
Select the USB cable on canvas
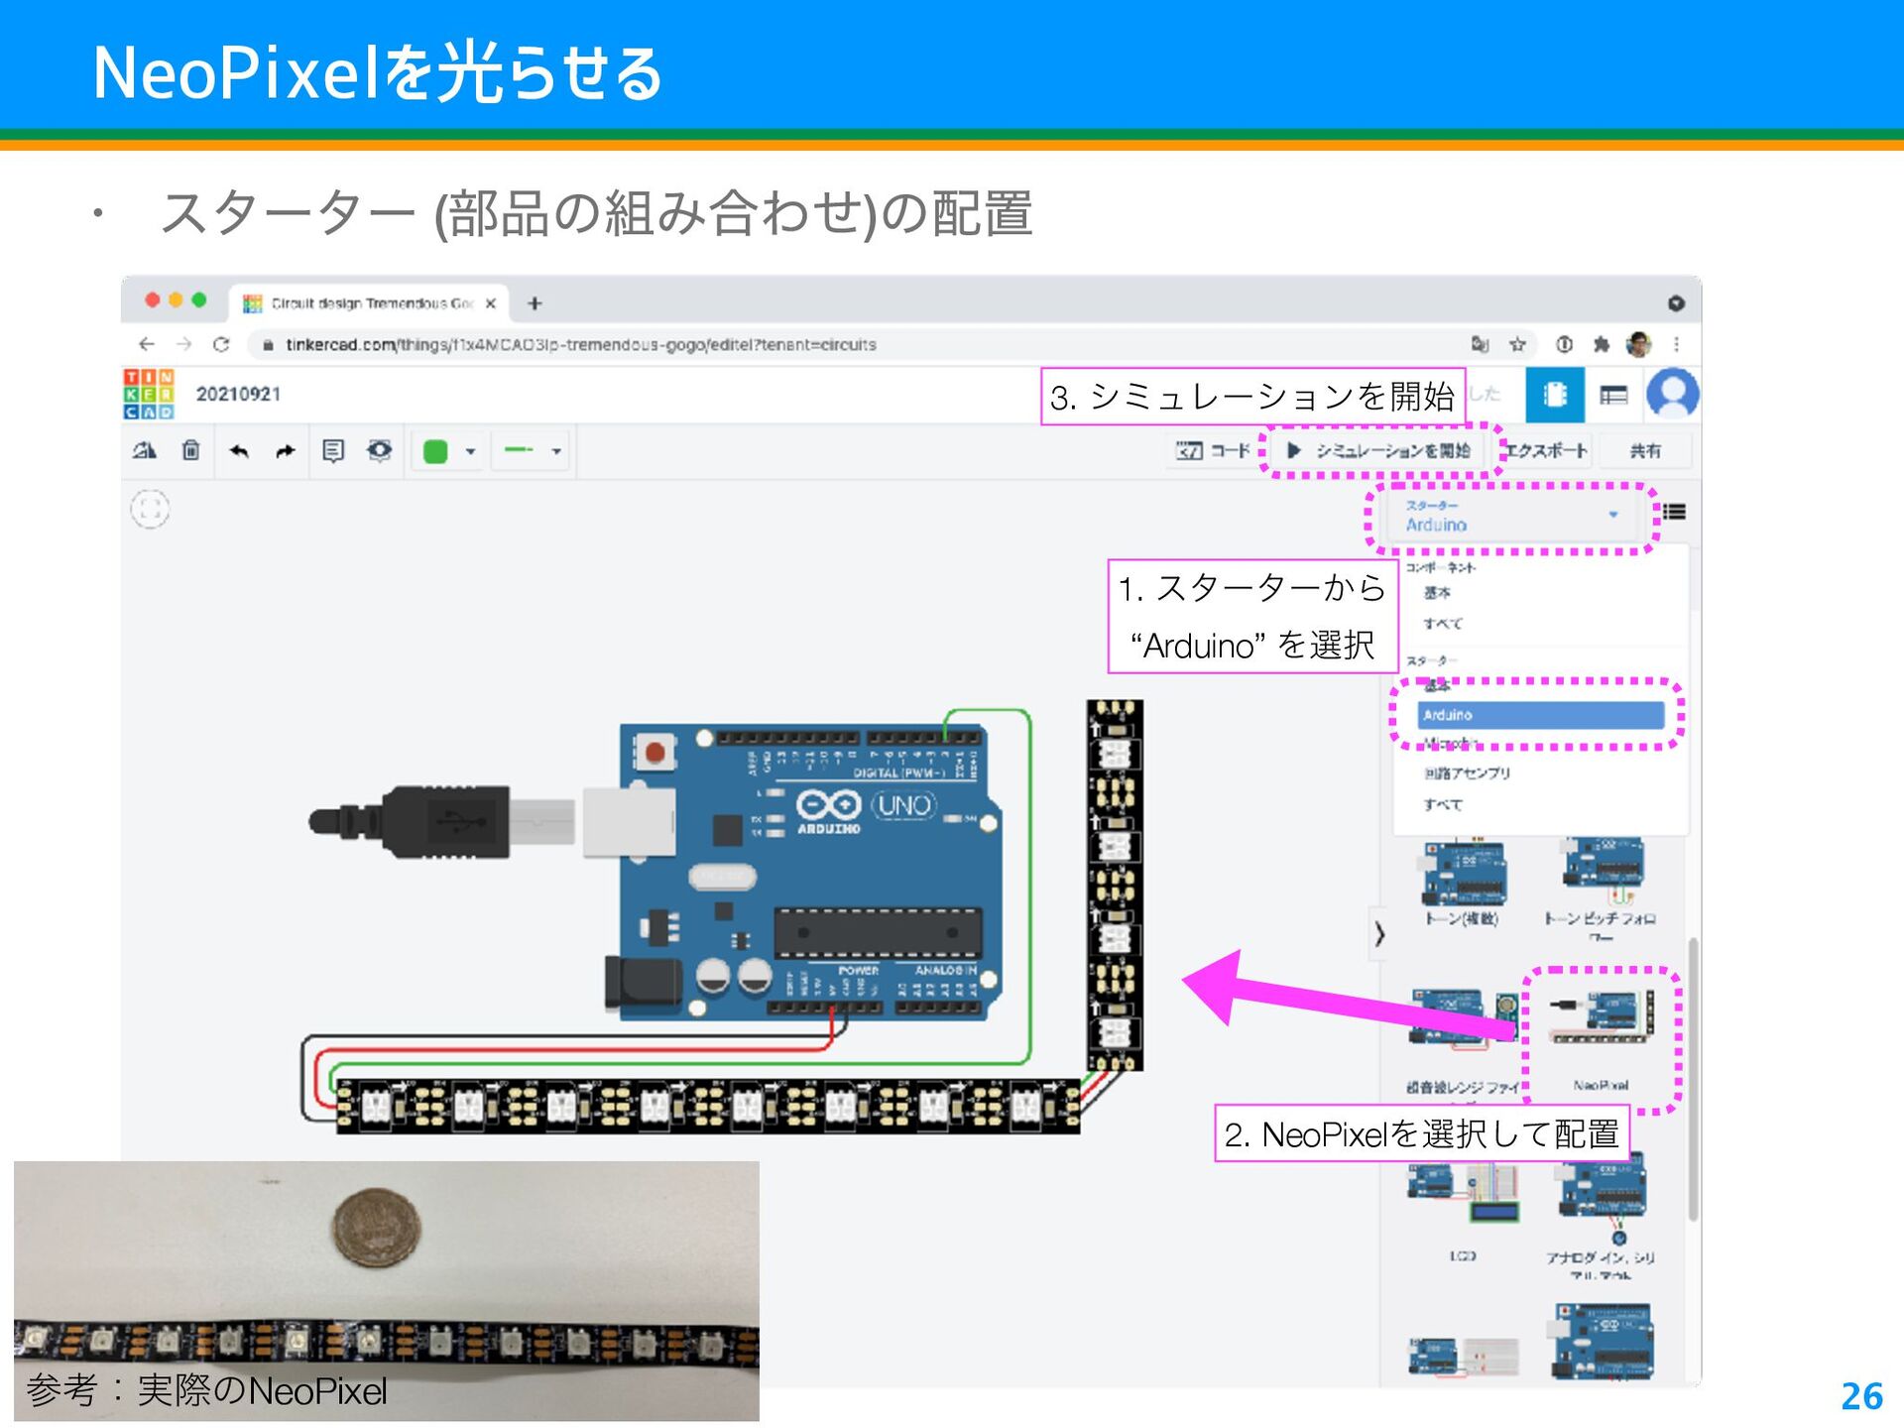(x=441, y=821)
